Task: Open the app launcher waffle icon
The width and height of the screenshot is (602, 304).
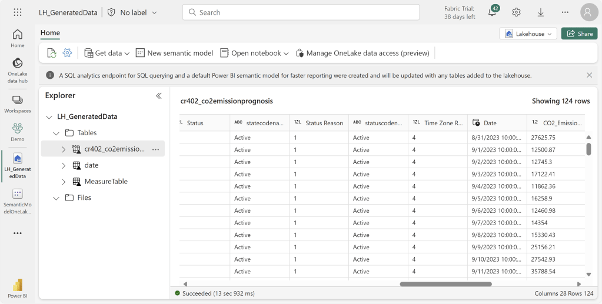Action: 18,12
